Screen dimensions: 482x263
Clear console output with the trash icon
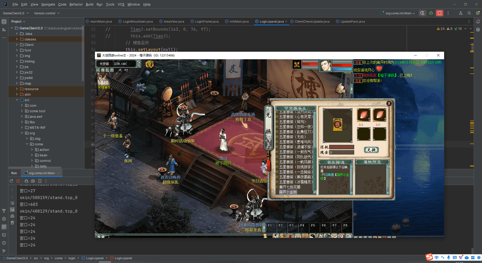(12, 223)
